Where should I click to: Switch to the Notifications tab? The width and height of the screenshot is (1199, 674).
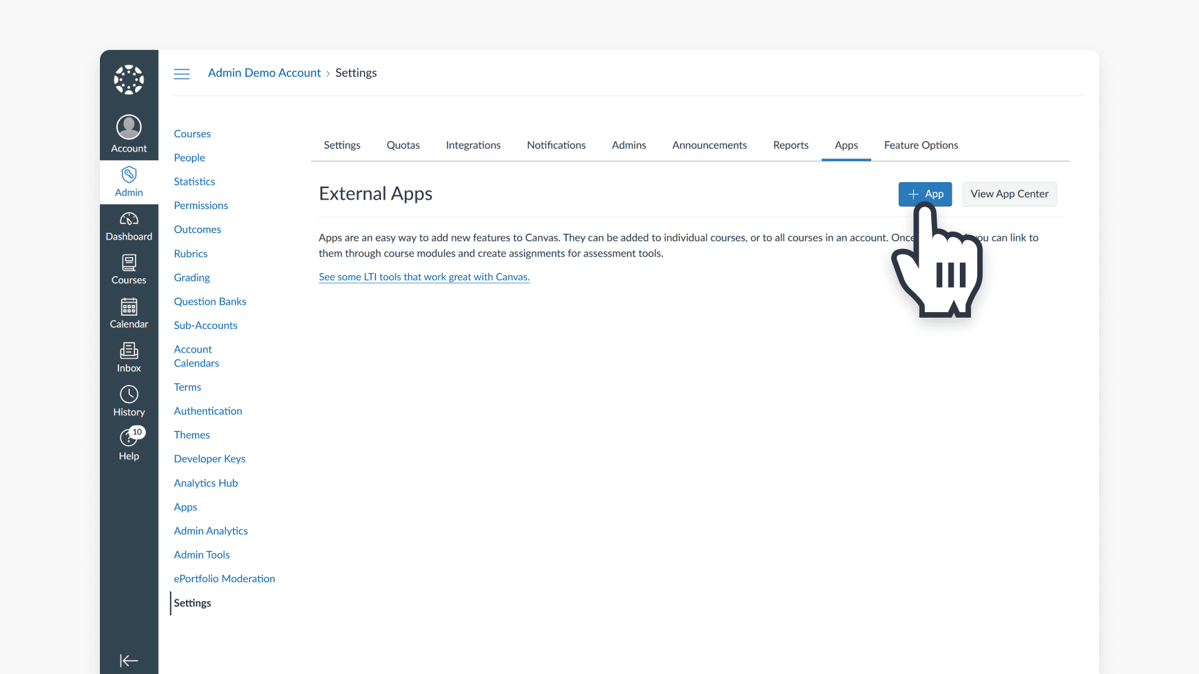[x=556, y=145]
